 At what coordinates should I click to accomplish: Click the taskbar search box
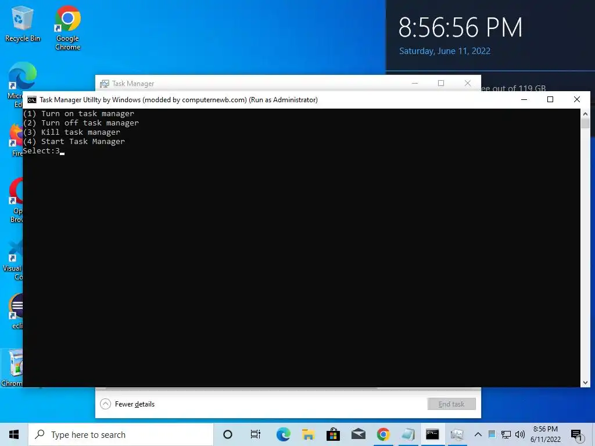tap(121, 434)
